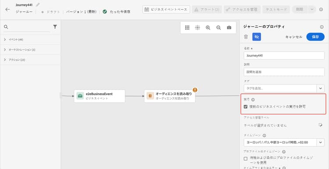Click the ドラフト status label
Screen dimensions: 329x169
point(53,12)
